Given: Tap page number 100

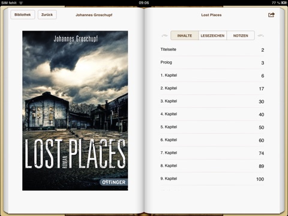Looking at the screenshot, I should click(260, 179).
